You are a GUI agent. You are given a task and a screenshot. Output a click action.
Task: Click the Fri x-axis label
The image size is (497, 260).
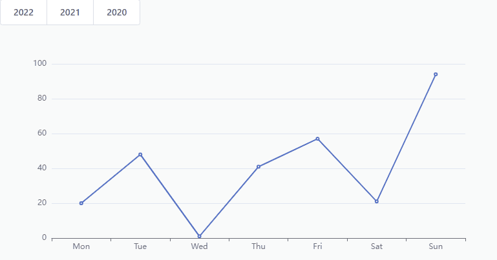pos(317,246)
